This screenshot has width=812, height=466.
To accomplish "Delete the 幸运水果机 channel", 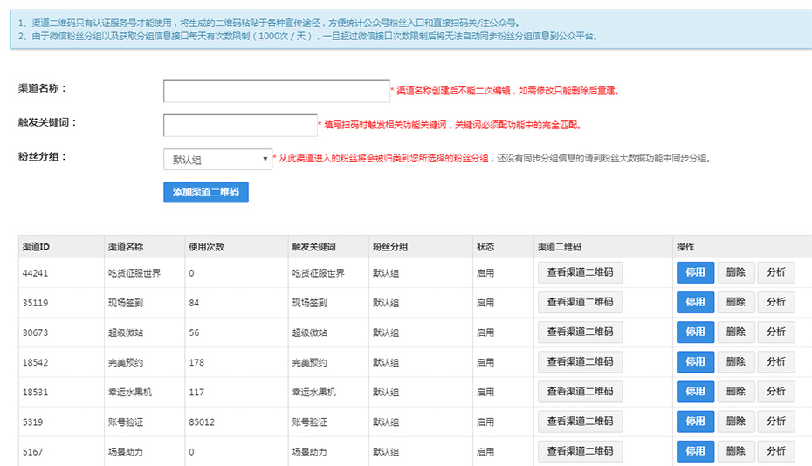I will [736, 392].
